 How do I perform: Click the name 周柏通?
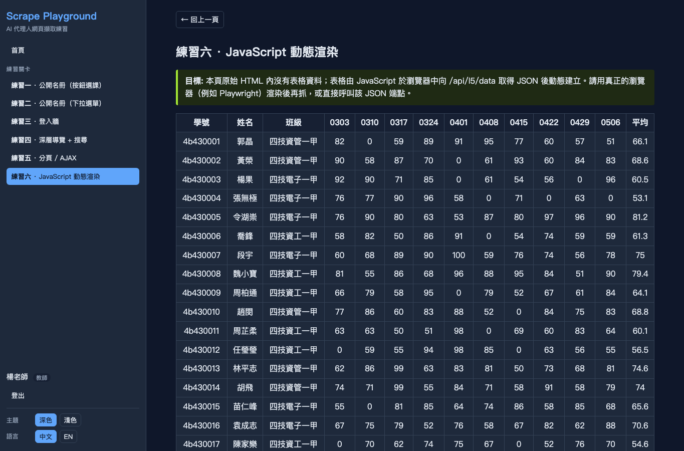click(x=245, y=293)
